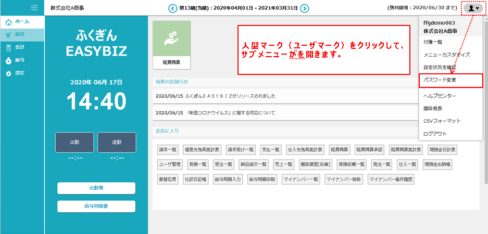Image resolution: width=488 pixels, height=234 pixels.
Task: Open the 経費精算 tile
Action: (x=171, y=45)
